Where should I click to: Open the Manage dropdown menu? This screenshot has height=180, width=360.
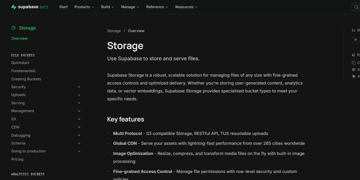pos(130,7)
